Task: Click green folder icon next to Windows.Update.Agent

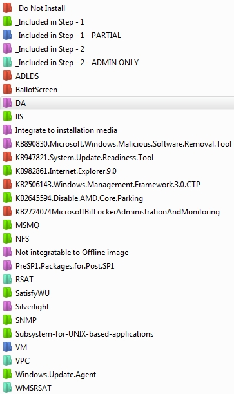Action: tap(7, 375)
